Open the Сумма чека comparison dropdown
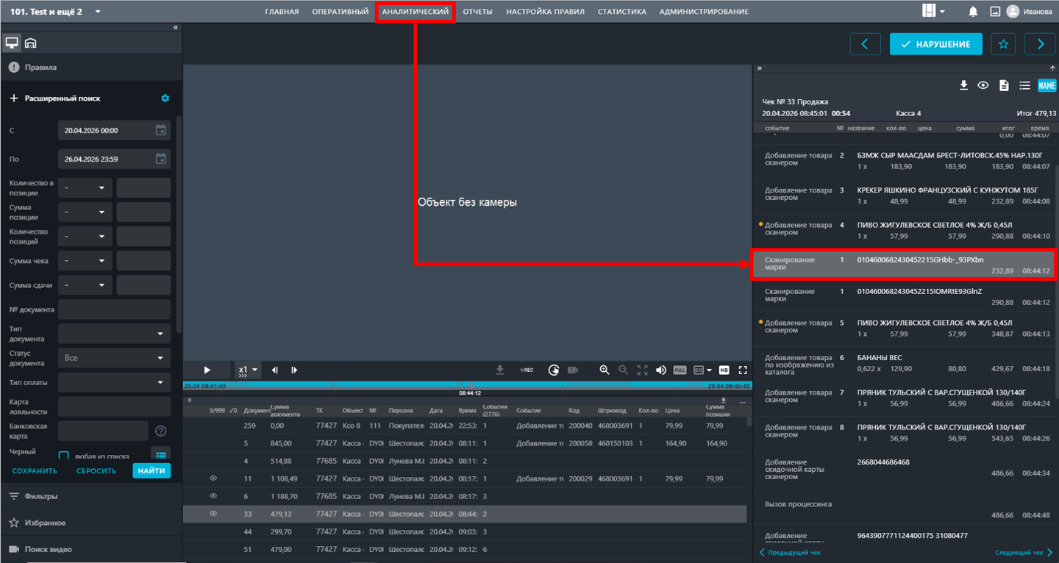Image resolution: width=1059 pixels, height=563 pixels. click(85, 260)
